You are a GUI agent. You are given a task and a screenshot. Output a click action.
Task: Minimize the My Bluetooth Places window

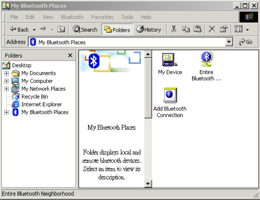(x=237, y=6)
